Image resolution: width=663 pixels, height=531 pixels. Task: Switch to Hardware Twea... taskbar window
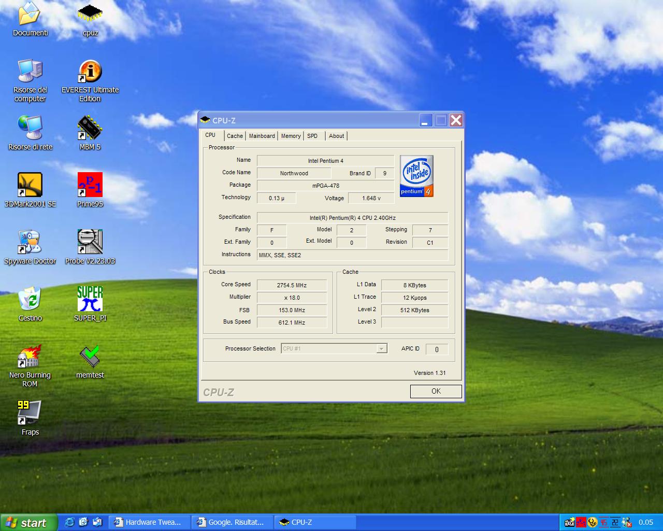150,522
